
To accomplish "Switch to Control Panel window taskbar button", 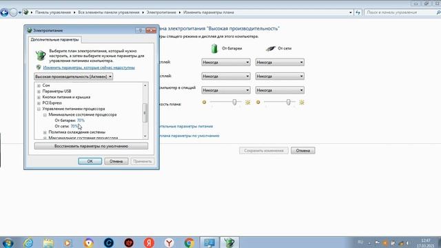I will click(x=209, y=242).
